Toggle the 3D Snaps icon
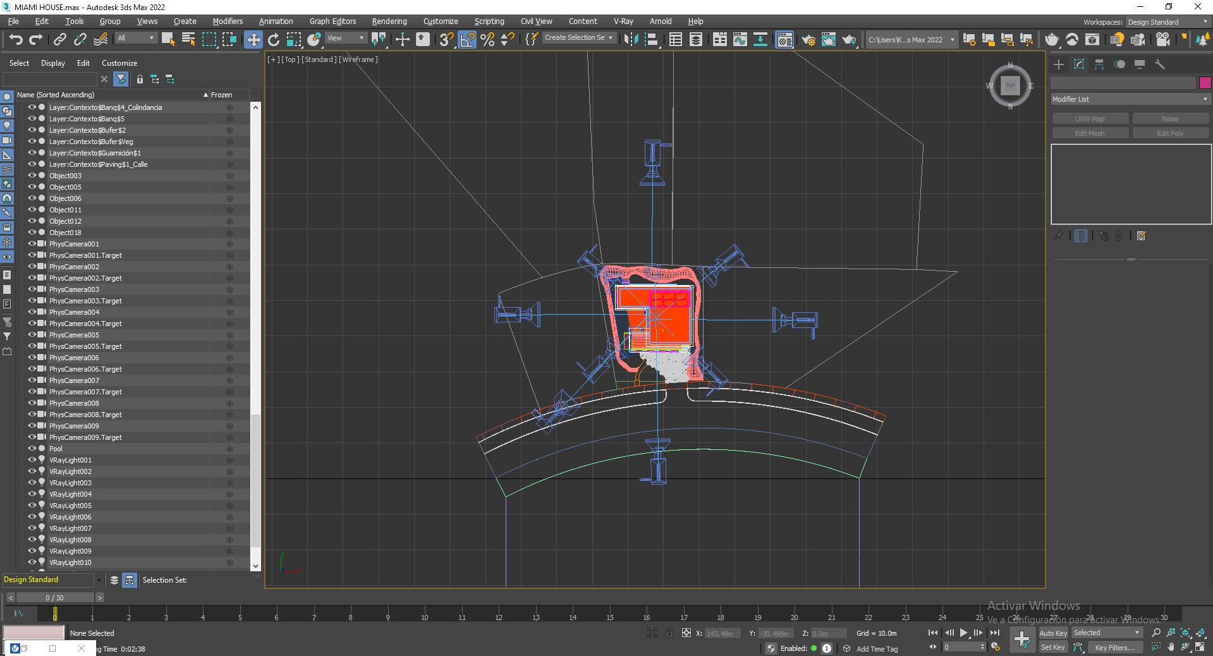The width and height of the screenshot is (1213, 656). pyautogui.click(x=446, y=40)
